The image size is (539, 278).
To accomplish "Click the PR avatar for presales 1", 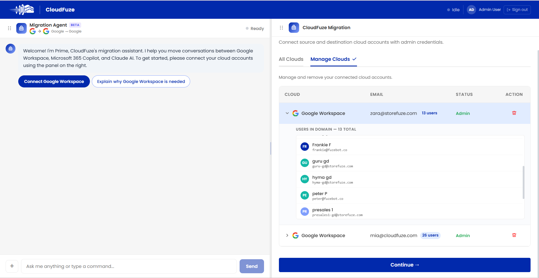I will (305, 212).
